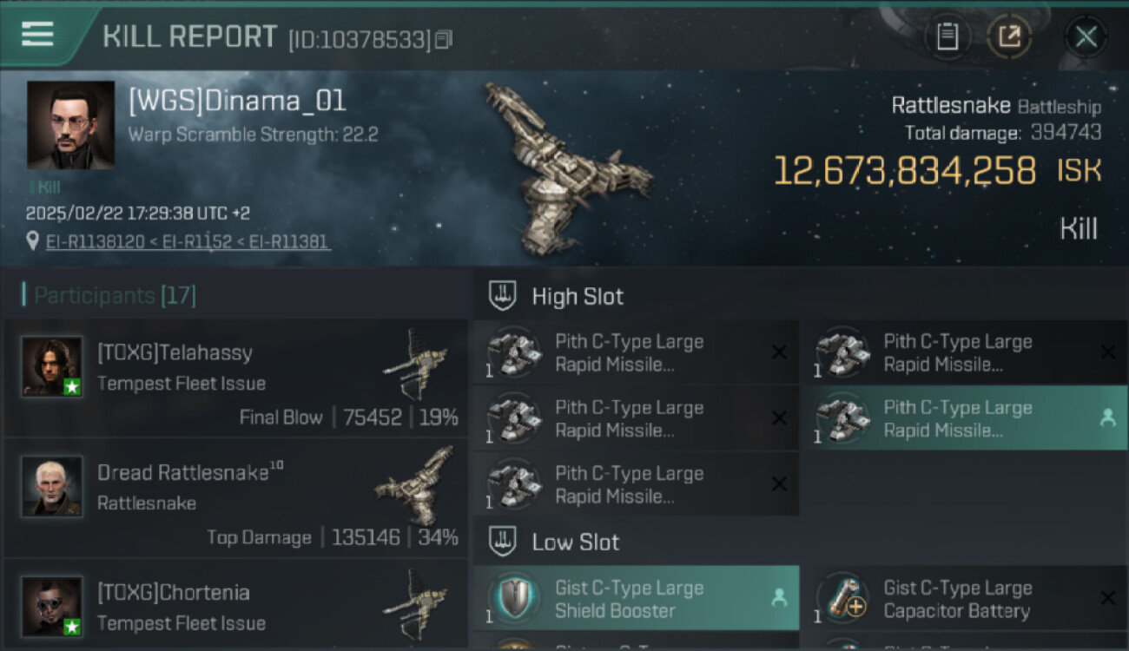Copy the kill report ID
The width and height of the screenshot is (1129, 651).
444,39
